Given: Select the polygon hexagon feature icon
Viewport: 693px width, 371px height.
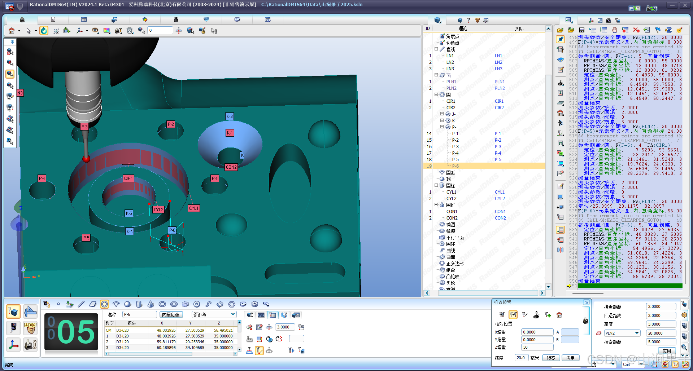Looking at the screenshot, I should [x=231, y=304].
